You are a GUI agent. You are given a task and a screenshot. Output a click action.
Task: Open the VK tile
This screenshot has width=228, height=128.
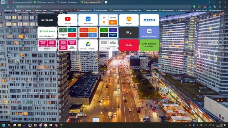tap(88, 20)
